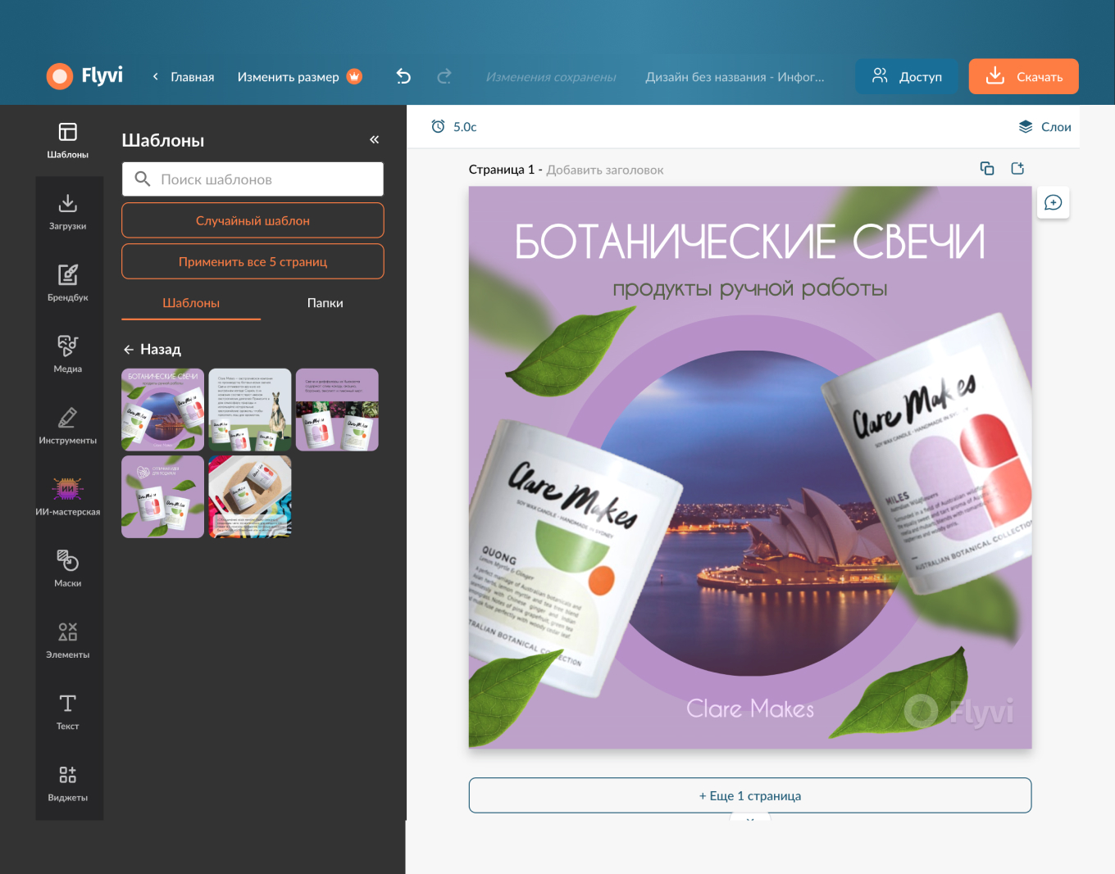Add a comment using the speech bubble icon

click(1054, 202)
